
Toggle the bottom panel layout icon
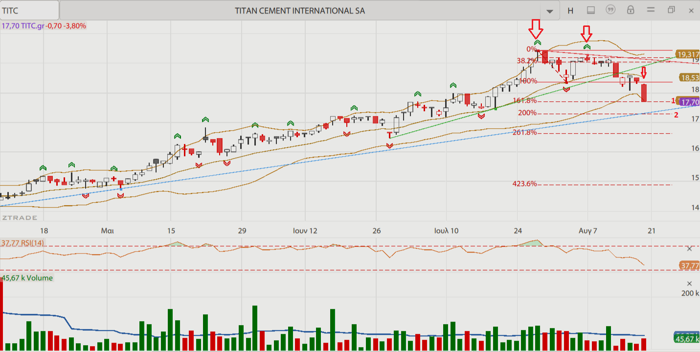[x=590, y=10]
